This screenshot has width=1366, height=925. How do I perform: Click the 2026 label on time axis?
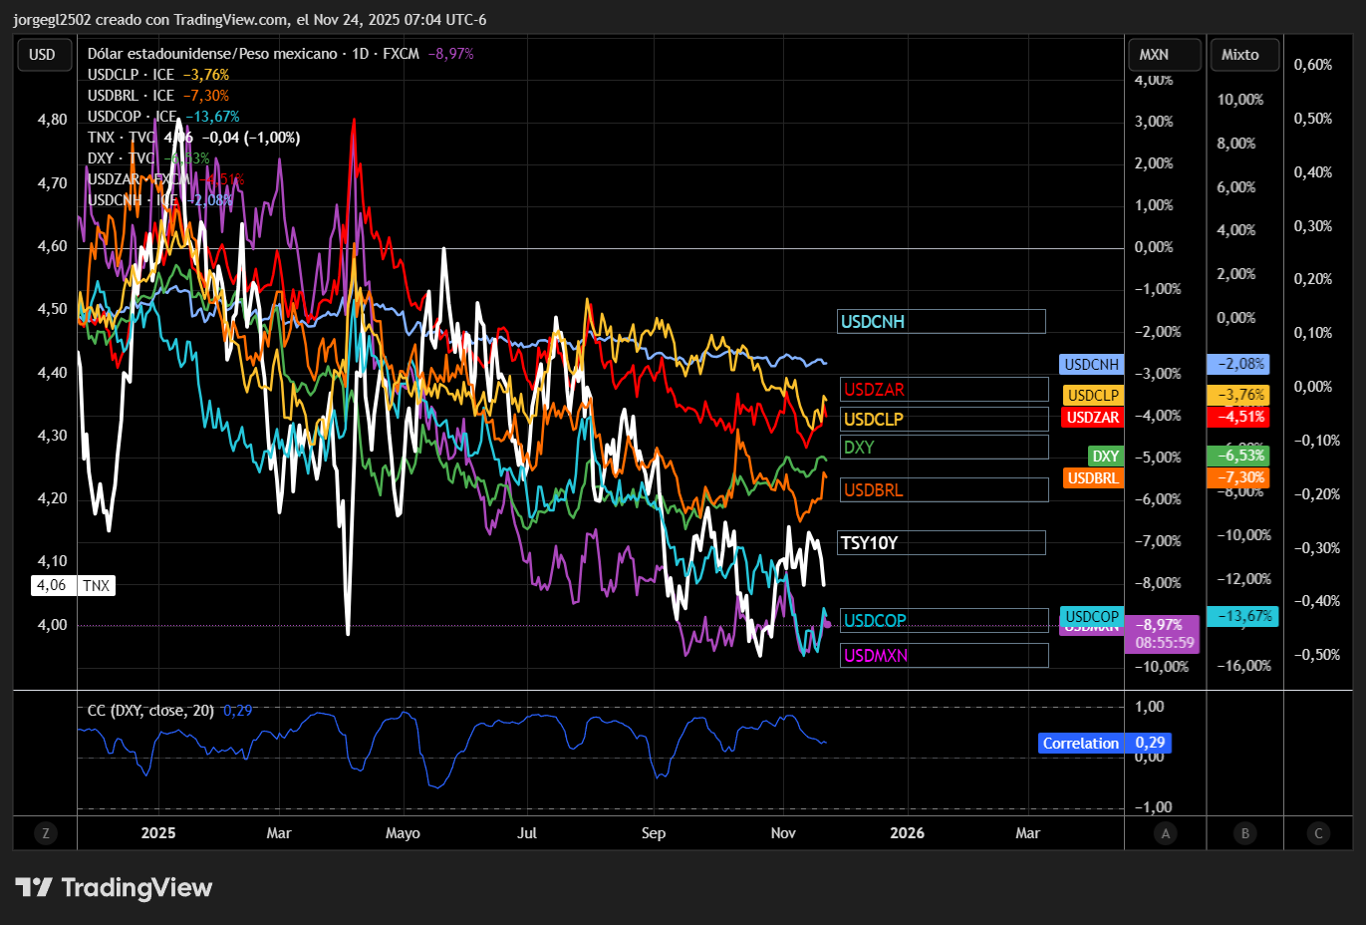click(907, 833)
